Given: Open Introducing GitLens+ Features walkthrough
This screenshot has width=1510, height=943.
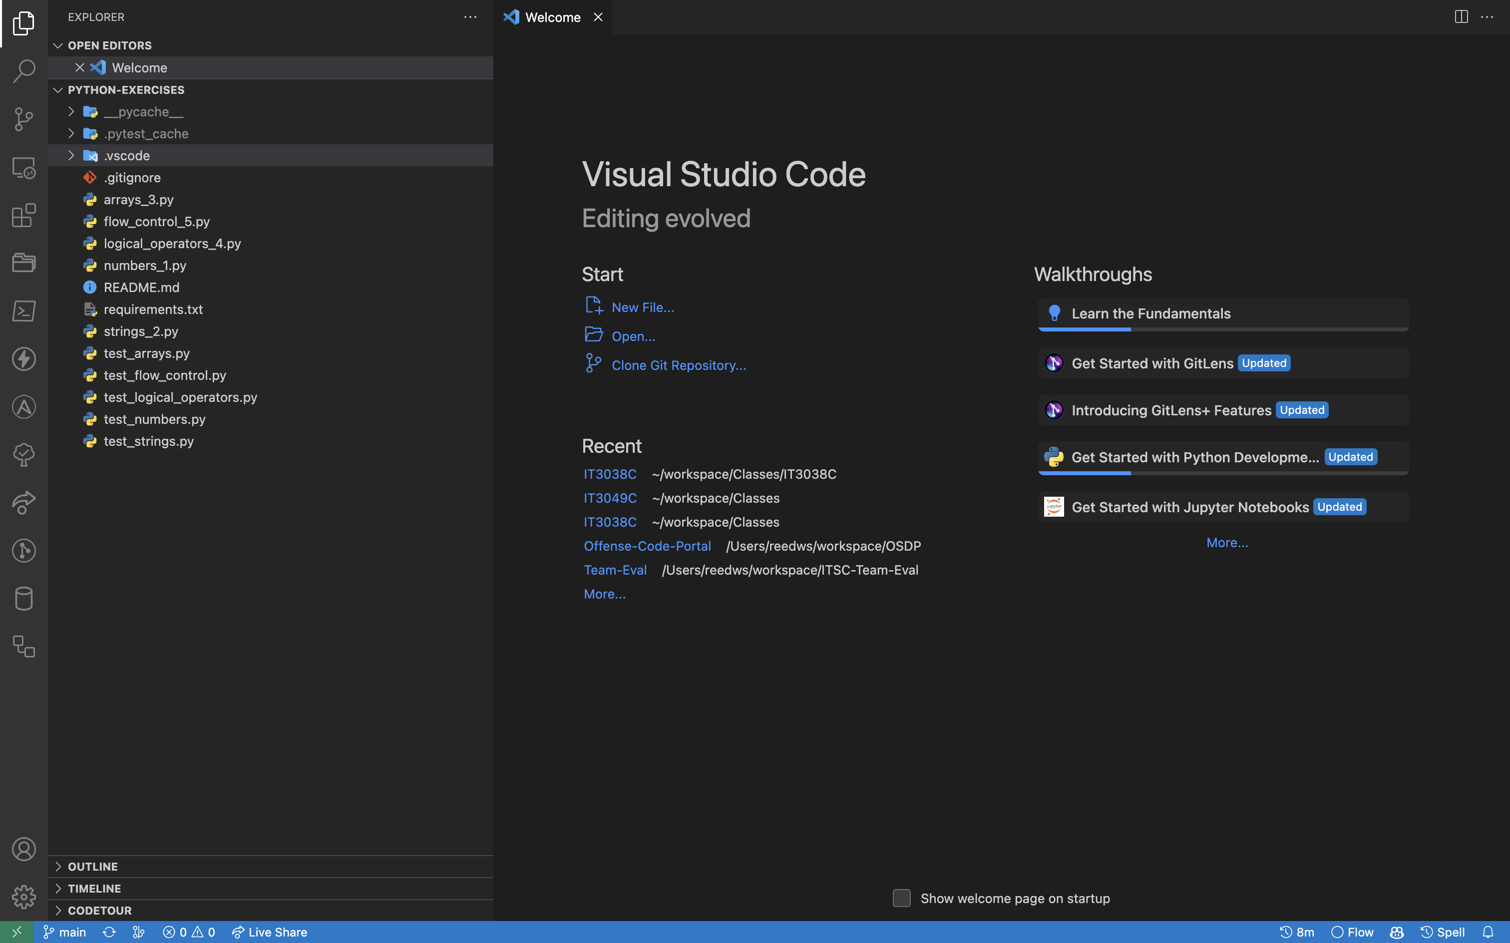Looking at the screenshot, I should (x=1223, y=410).
